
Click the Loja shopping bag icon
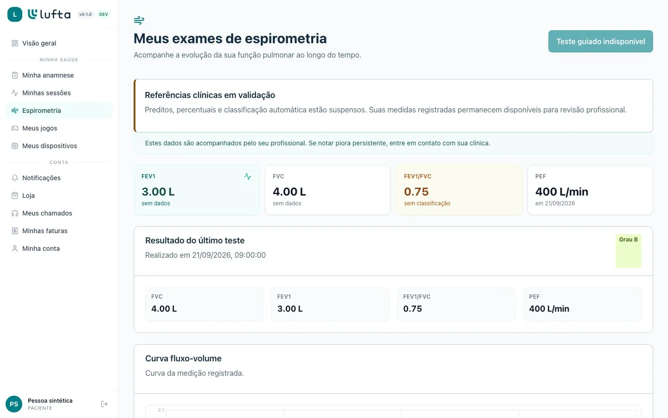coord(15,196)
